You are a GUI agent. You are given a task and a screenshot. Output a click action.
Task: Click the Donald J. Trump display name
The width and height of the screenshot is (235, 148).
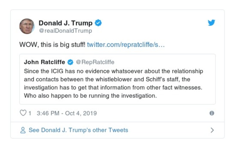click(66, 23)
